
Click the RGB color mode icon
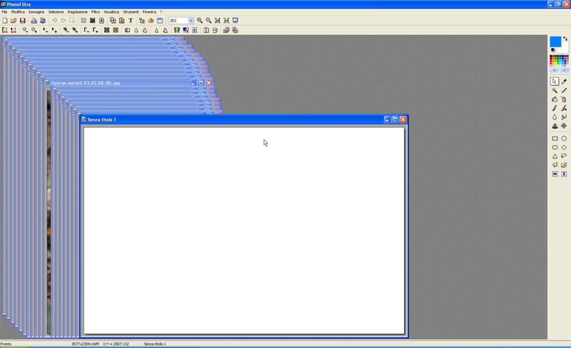pyautogui.click(x=93, y=21)
